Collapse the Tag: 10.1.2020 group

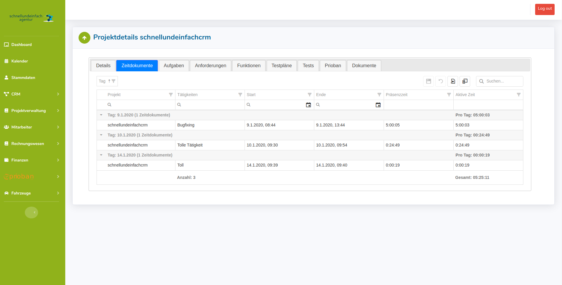[x=101, y=135]
